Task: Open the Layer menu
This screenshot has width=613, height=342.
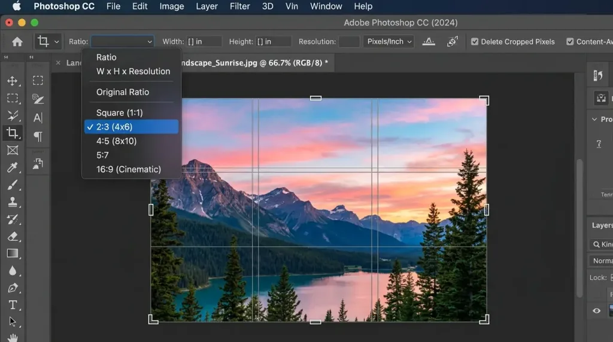Action: point(207,6)
